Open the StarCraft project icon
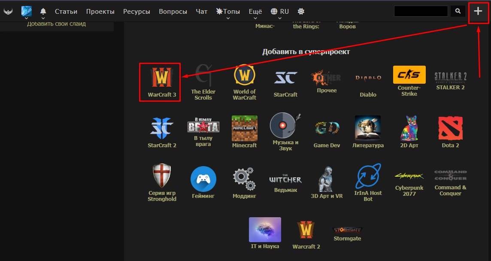Viewport: 491px width, 261px height. point(285,78)
